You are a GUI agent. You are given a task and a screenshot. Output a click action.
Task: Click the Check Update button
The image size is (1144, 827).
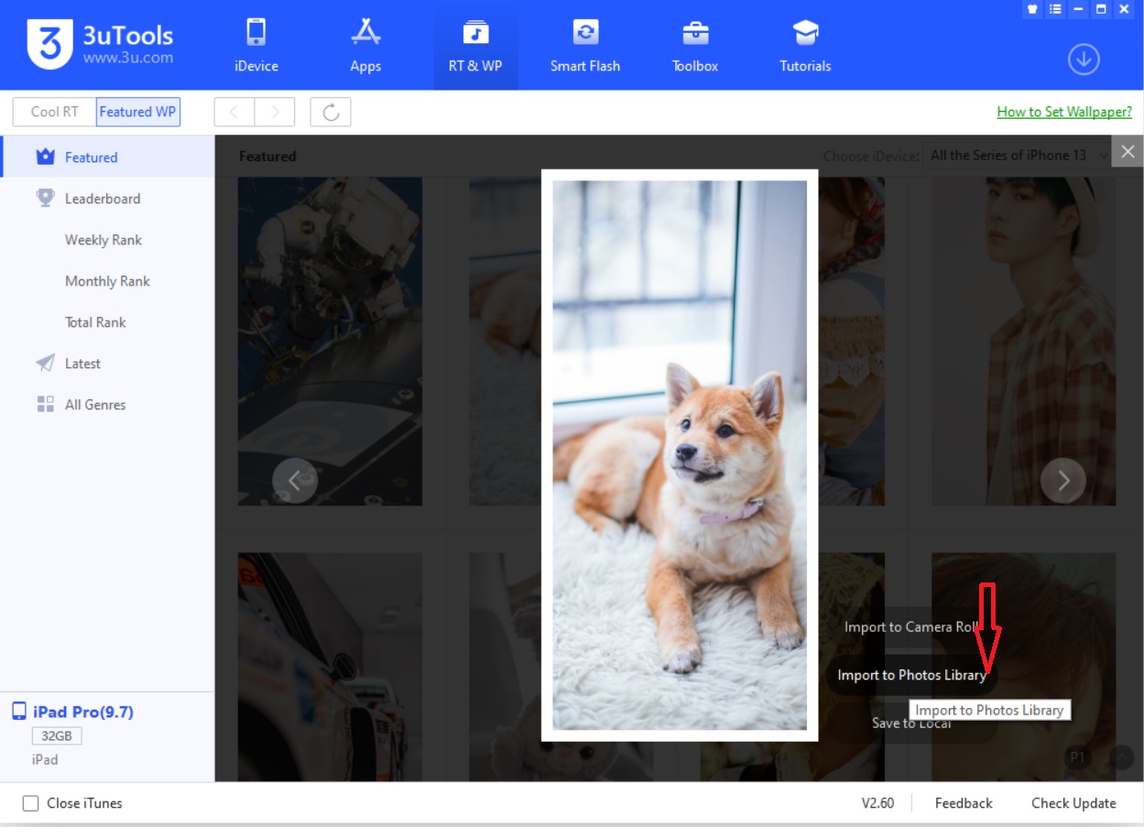point(1073,803)
